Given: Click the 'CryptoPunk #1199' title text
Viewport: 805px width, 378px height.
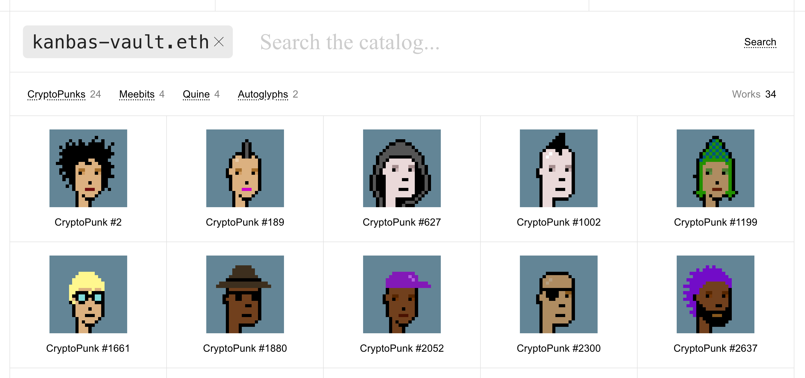Looking at the screenshot, I should tap(716, 222).
